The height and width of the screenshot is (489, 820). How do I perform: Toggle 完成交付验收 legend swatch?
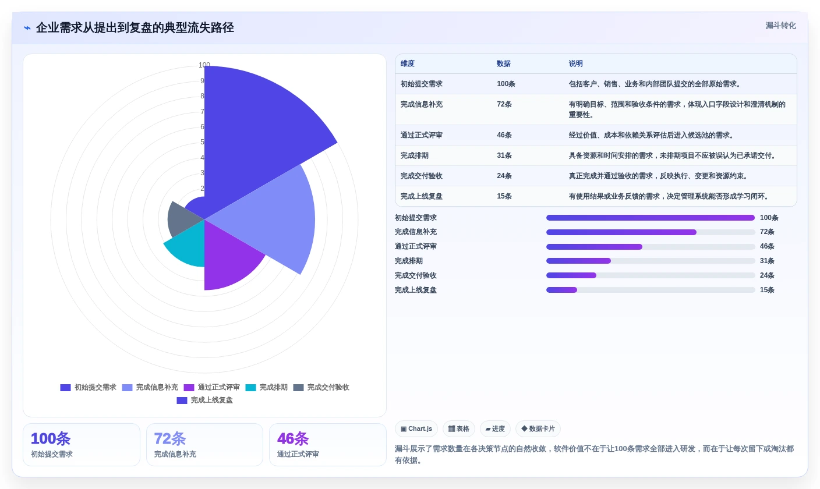(x=298, y=388)
